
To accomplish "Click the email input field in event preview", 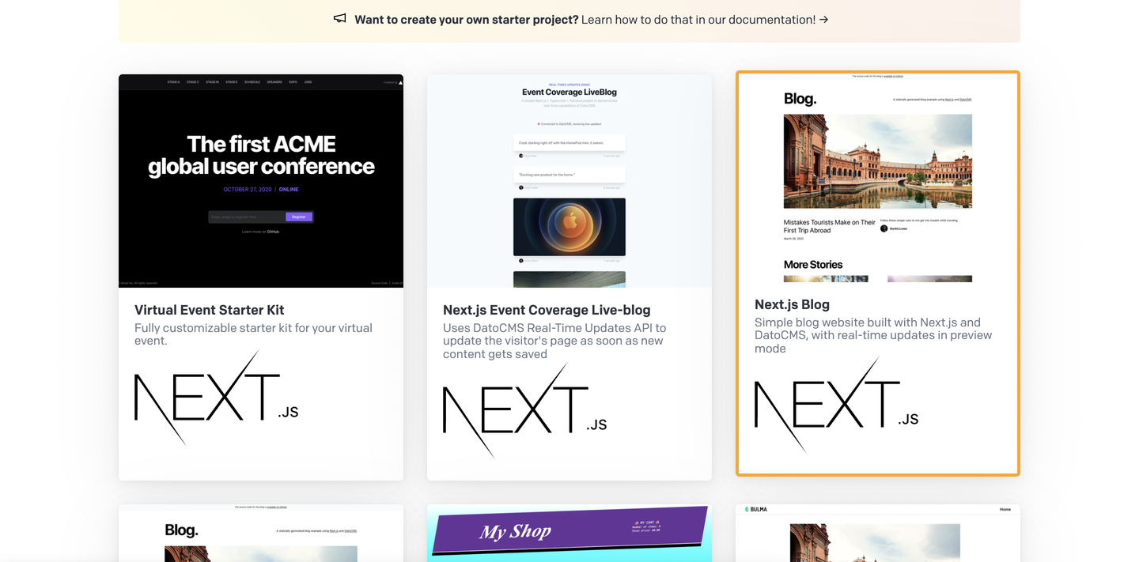I will [247, 217].
